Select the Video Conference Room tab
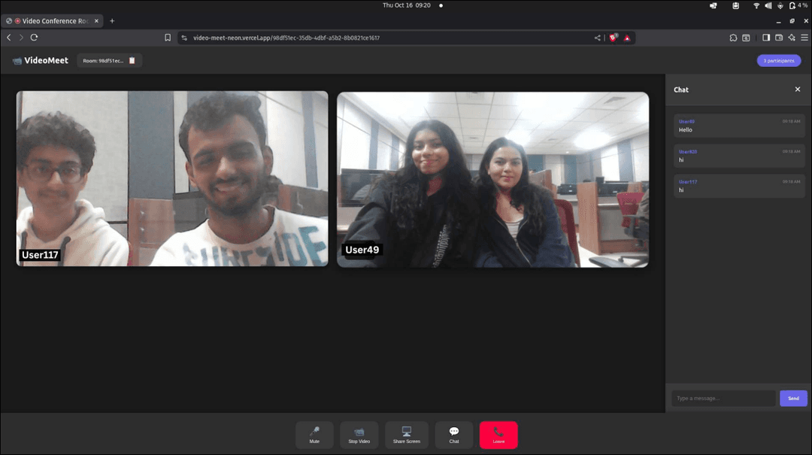This screenshot has width=812, height=455. pyautogui.click(x=53, y=21)
